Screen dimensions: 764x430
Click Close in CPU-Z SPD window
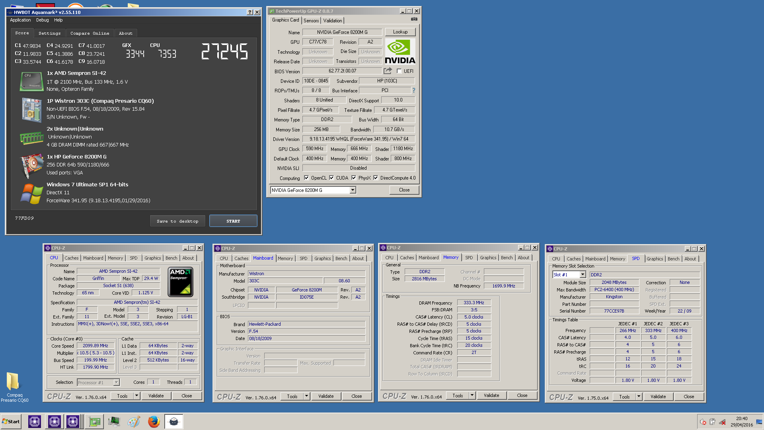688,397
